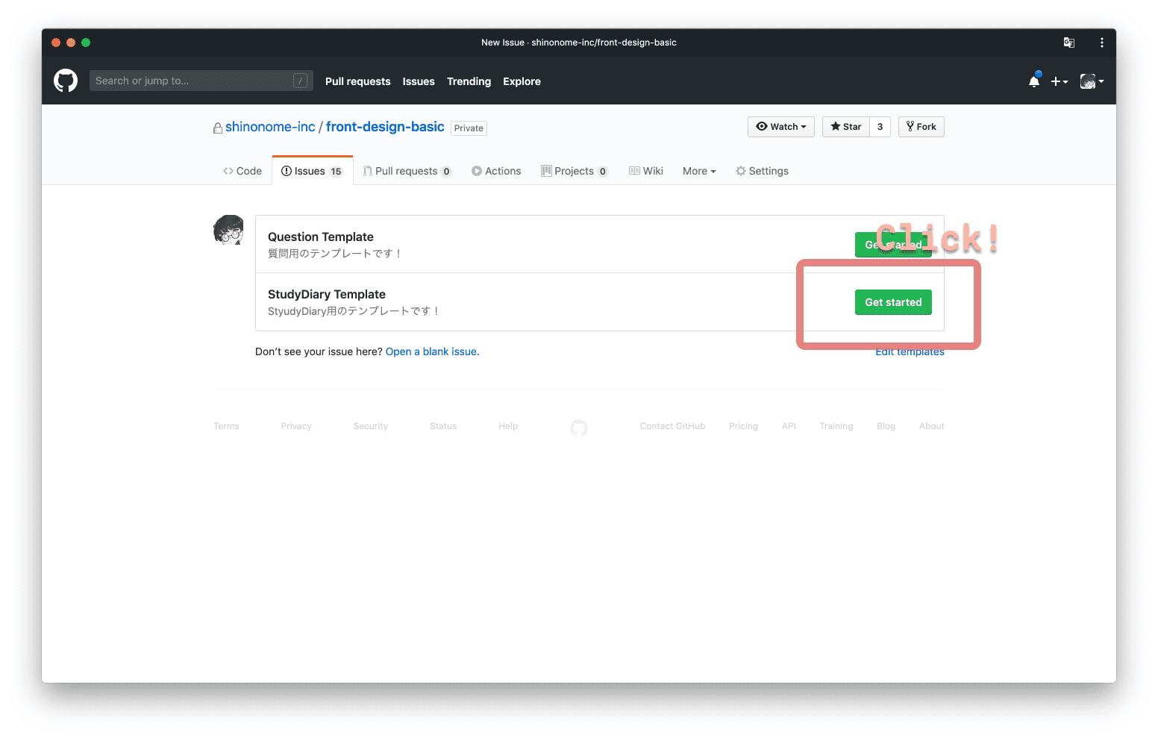Screen dimensions: 1158x738
Task: View stargazers count 3
Action: tap(880, 127)
